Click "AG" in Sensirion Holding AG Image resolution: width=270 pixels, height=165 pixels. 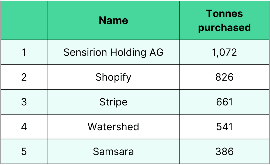pyautogui.click(x=156, y=52)
